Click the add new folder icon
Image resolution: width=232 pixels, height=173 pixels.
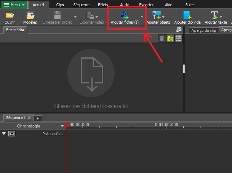coord(170,39)
